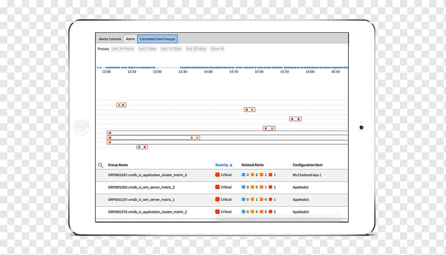Apply the Last 24 Hours preset
Viewport: 446px width, 255px height.
pyautogui.click(x=122, y=48)
